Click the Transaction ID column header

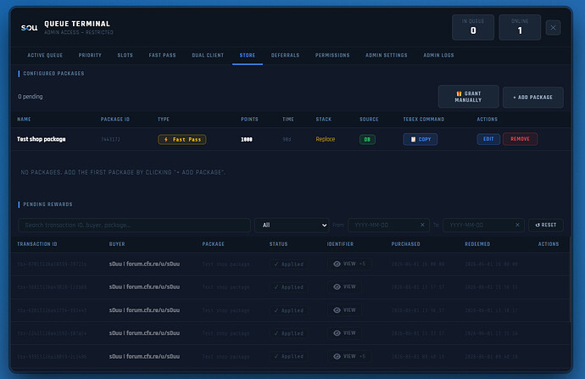pos(37,244)
